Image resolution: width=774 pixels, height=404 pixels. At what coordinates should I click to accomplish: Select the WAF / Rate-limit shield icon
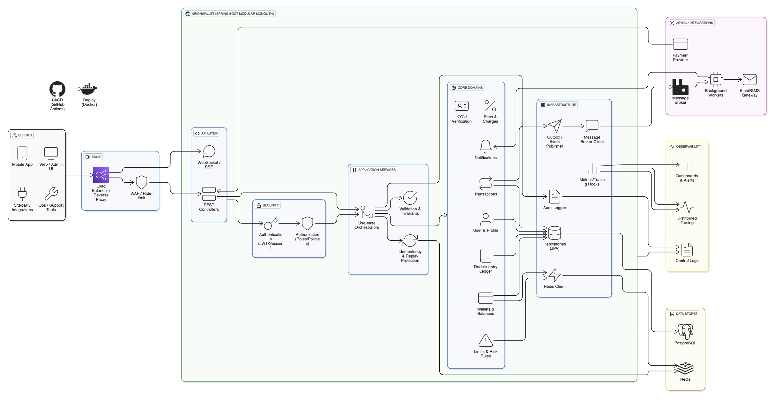pyautogui.click(x=141, y=182)
